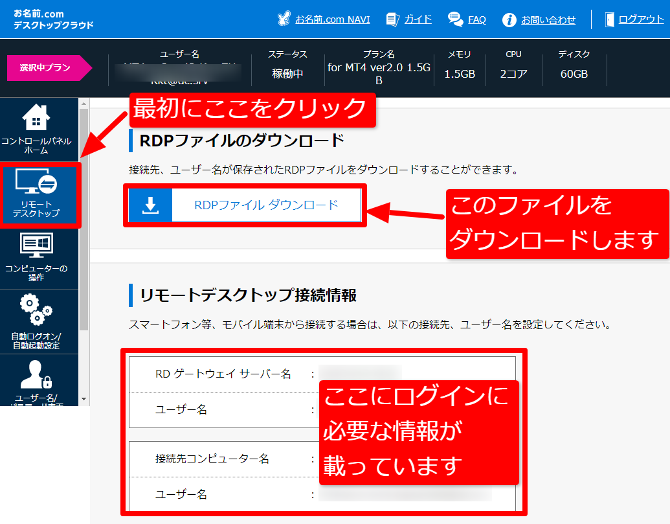This screenshot has height=524, width=670.
Task: Open the ガイド text link
Action: pyautogui.click(x=418, y=19)
